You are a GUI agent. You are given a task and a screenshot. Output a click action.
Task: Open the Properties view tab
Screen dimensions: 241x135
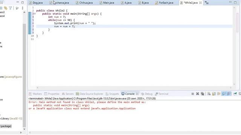(52, 94)
